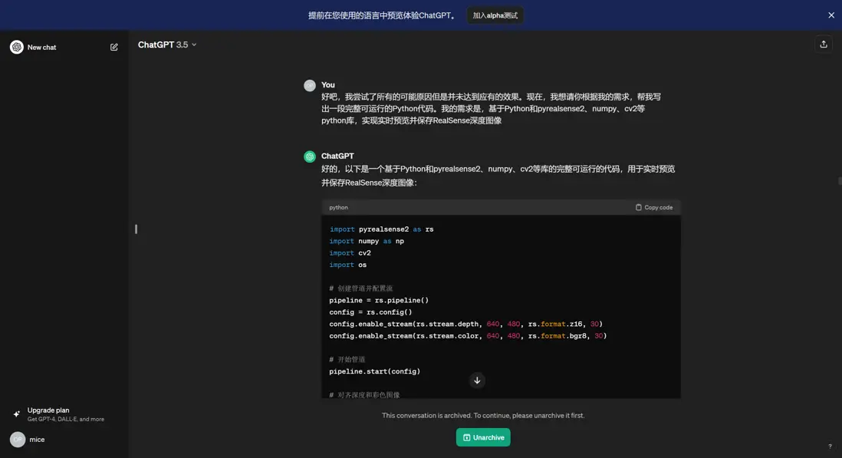The height and width of the screenshot is (458, 842).
Task: Open new chat compose pencil icon
Action: (113, 48)
